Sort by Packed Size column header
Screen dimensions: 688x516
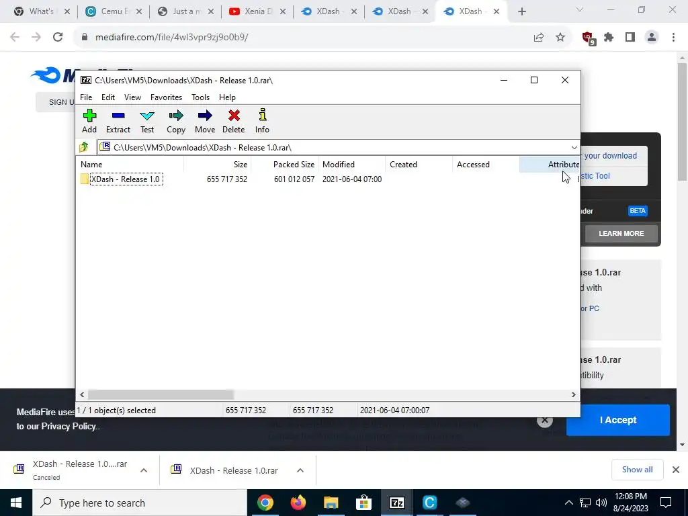(285, 165)
